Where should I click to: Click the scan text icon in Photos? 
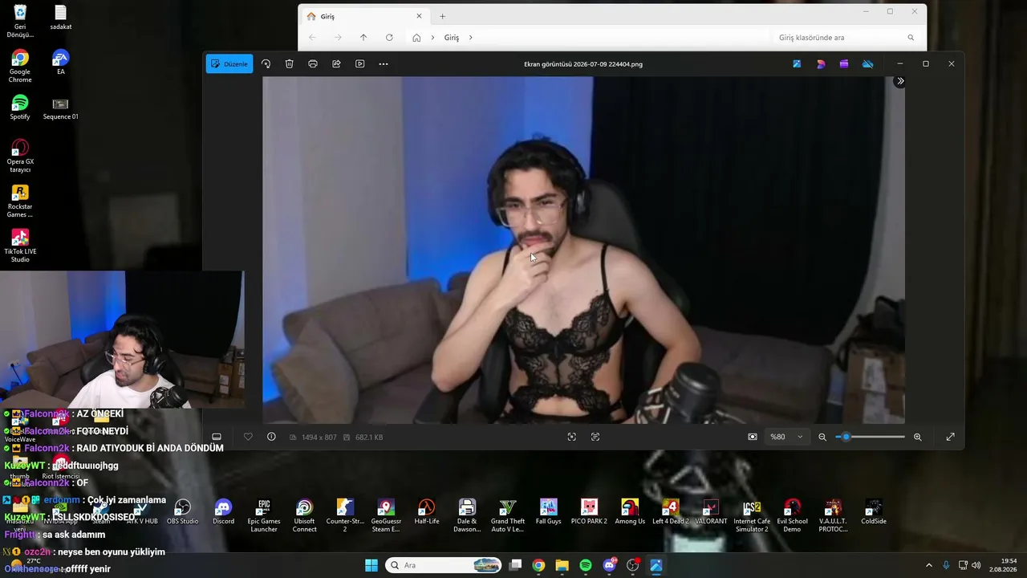pyautogui.click(x=595, y=437)
